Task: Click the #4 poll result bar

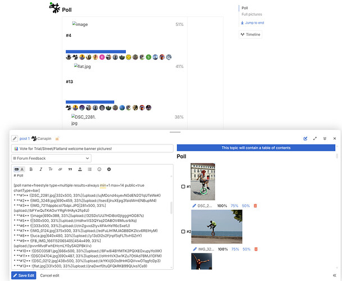Action: coord(96,52)
